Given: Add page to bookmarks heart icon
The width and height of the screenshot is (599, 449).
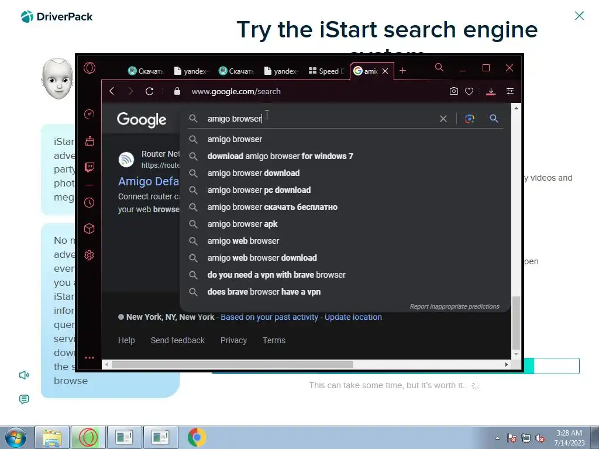Looking at the screenshot, I should pos(469,91).
